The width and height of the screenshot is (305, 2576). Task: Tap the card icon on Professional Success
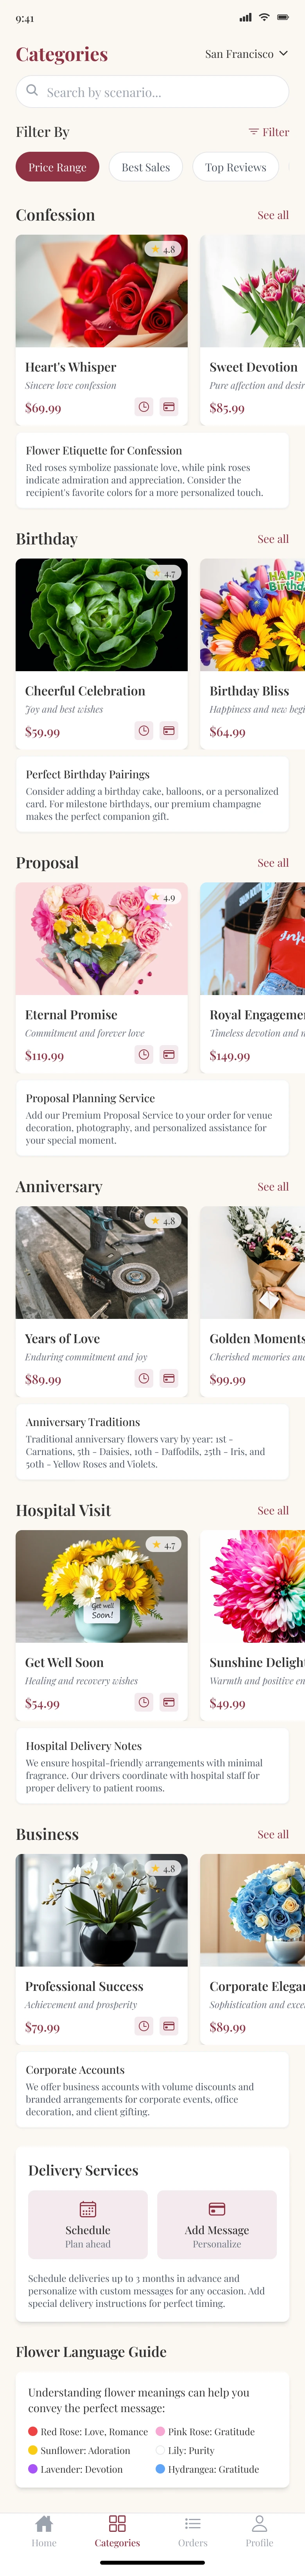click(x=169, y=2027)
